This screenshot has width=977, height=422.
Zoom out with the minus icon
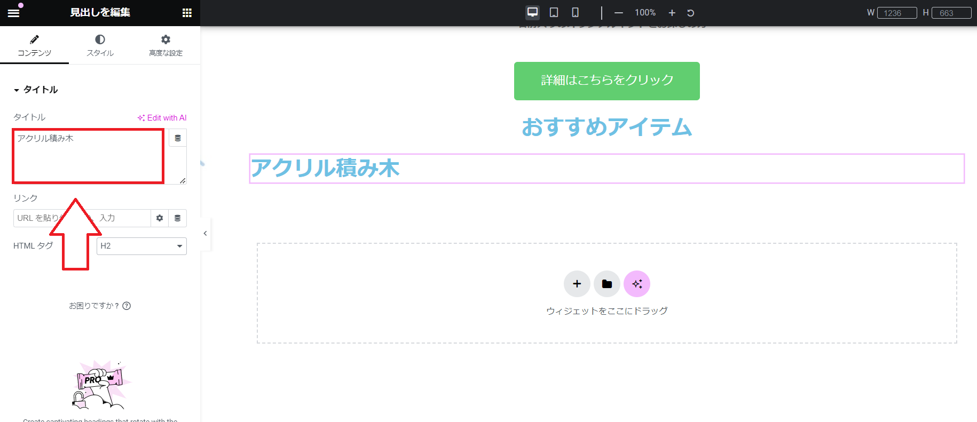point(619,13)
